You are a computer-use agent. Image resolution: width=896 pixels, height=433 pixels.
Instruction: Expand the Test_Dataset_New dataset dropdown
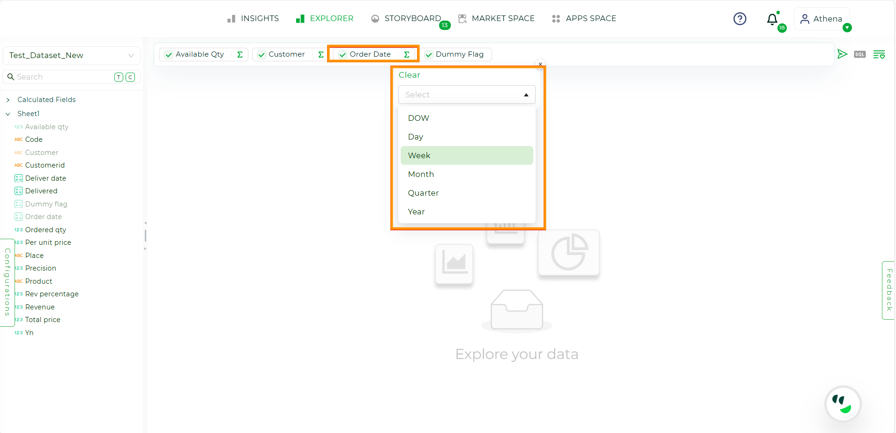tap(130, 55)
